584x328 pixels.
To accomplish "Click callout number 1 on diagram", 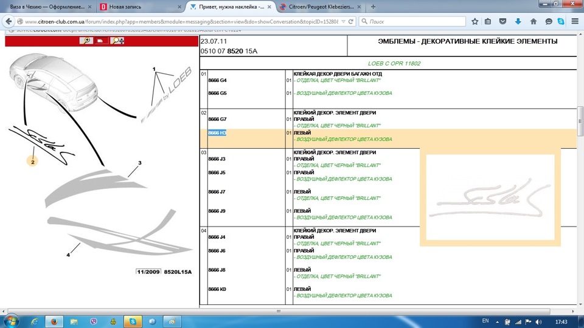I will tap(154, 69).
